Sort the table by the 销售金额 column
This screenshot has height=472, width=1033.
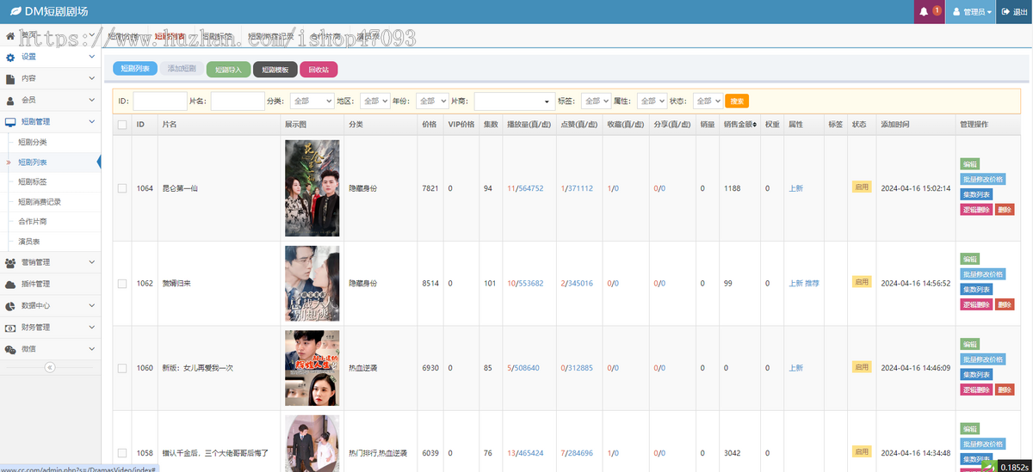pos(740,125)
